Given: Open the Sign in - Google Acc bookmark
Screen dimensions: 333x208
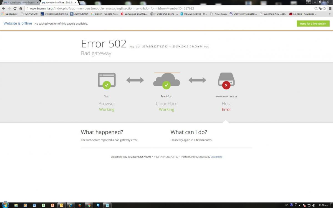Looking at the screenshot, I should tap(105, 14).
